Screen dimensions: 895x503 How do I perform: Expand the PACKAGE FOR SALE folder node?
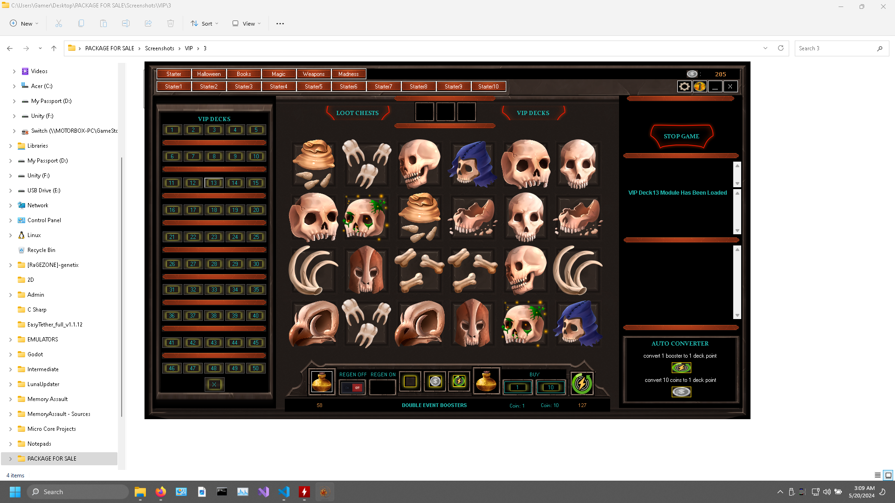tap(10, 459)
